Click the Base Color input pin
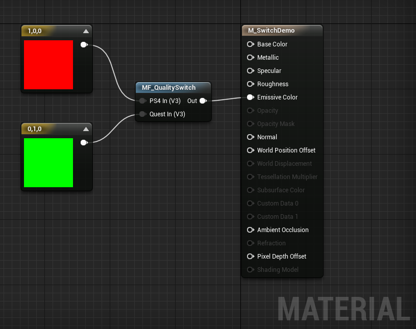 coord(250,44)
